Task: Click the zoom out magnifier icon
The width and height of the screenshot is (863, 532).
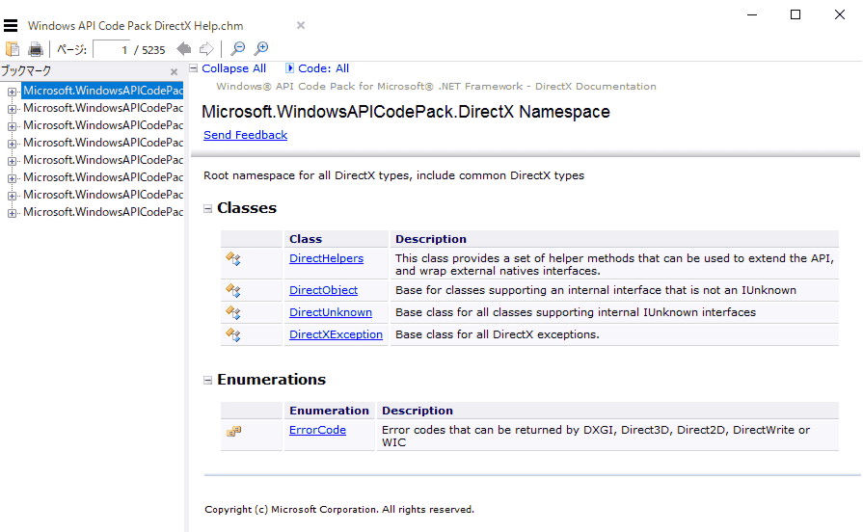Action: (238, 49)
